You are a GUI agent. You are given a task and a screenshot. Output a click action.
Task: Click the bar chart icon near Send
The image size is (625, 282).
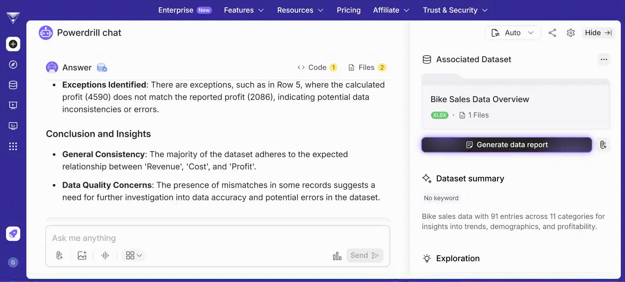[337, 256]
